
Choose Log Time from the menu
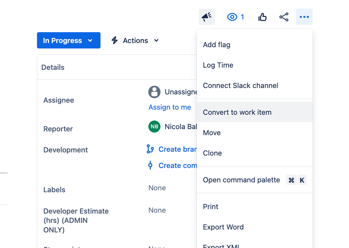pos(218,65)
